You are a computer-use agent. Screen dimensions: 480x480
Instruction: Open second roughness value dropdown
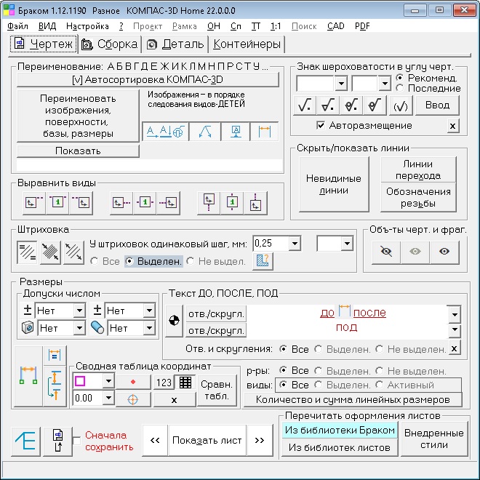385,83
